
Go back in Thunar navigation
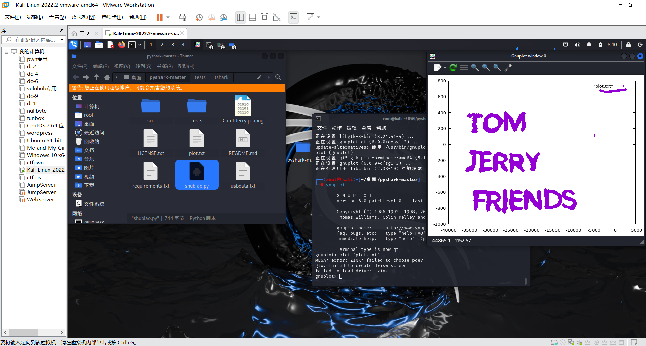pos(76,77)
